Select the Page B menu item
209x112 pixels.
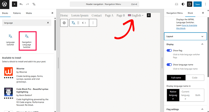120,15
